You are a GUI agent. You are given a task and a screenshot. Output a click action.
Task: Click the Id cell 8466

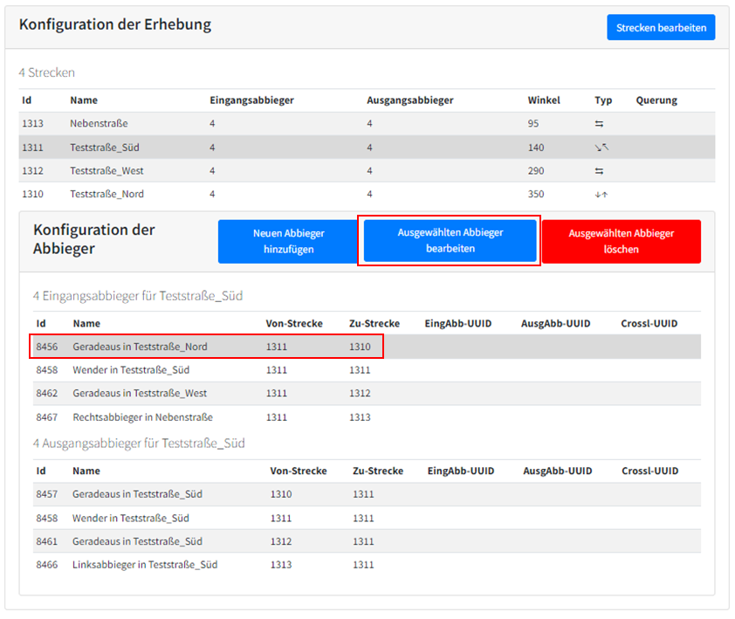[47, 565]
